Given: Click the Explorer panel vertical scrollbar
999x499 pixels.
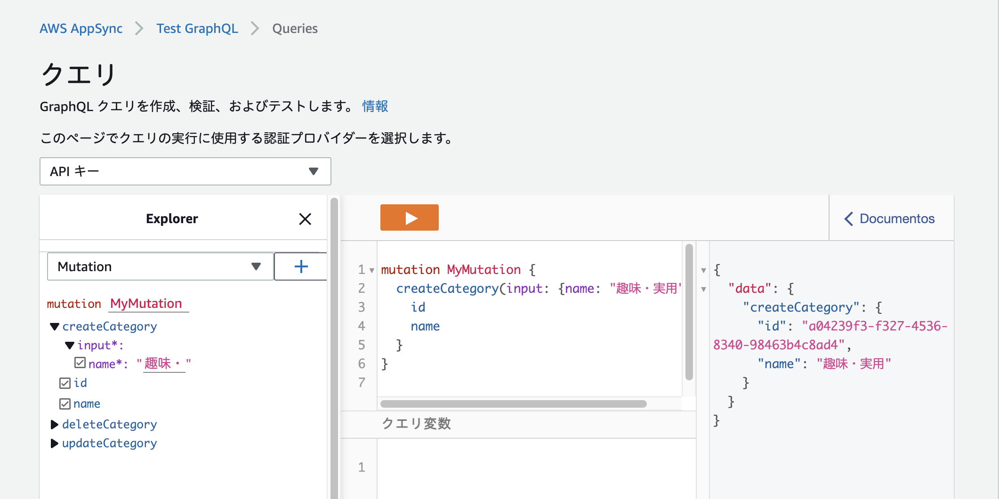Looking at the screenshot, I should (x=334, y=348).
